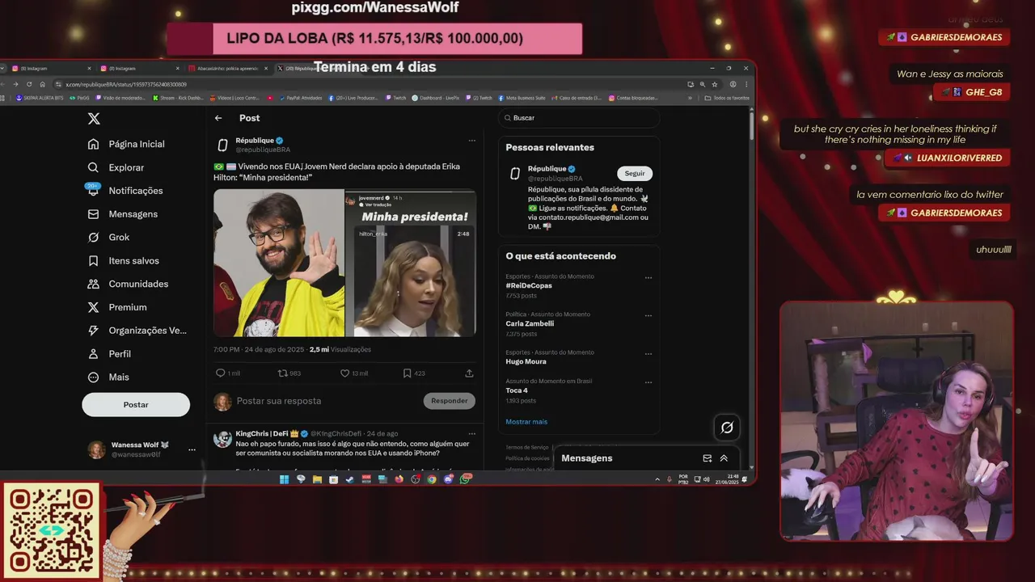1035x582 pixels.
Task: Expand the Mensagens drawer chevrons
Action: pos(724,458)
